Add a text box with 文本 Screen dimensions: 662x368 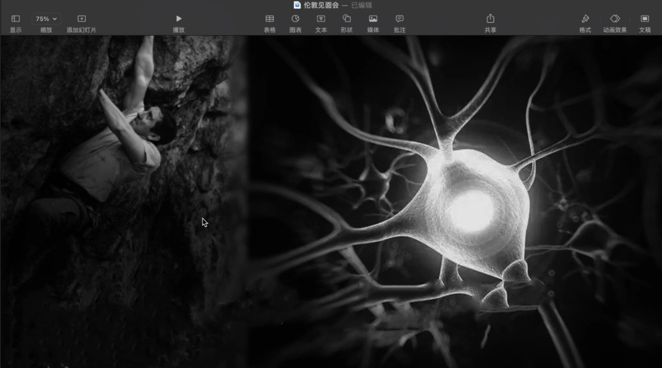click(x=321, y=19)
